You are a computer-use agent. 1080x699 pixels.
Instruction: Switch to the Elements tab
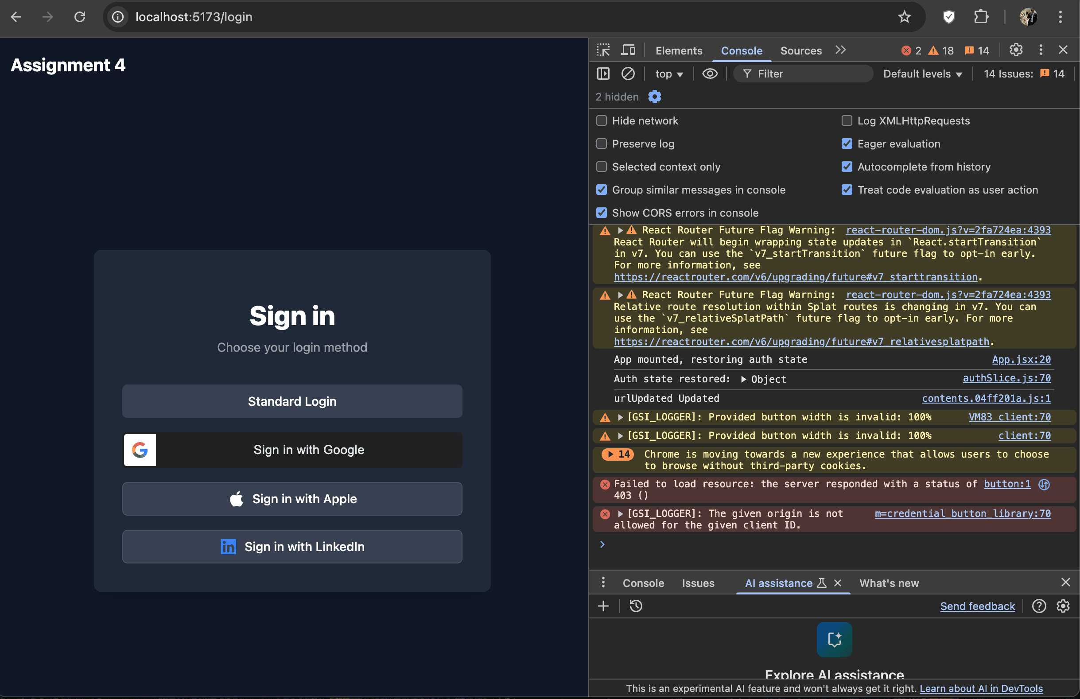pyautogui.click(x=678, y=50)
